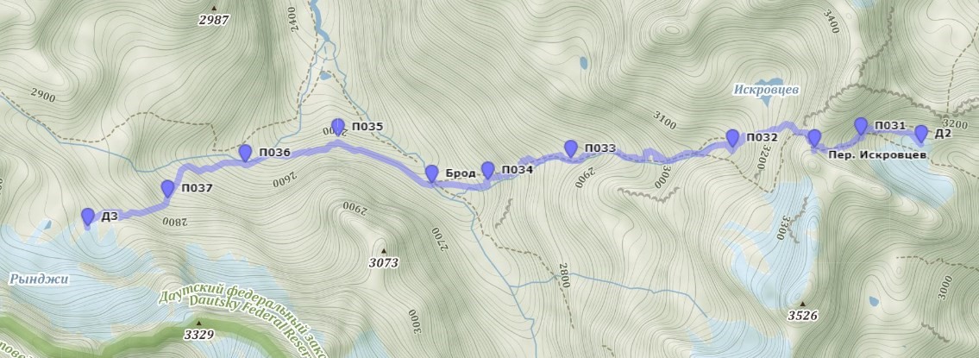The height and width of the screenshot is (358, 979).
Task: Open the П036 waypoint marker
Action: (x=245, y=153)
